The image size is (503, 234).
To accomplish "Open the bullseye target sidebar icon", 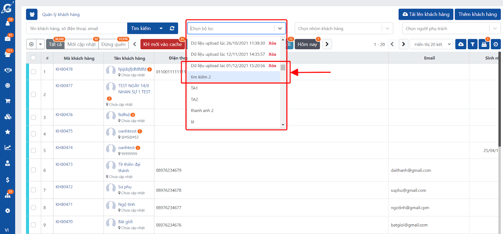I will tap(8, 85).
